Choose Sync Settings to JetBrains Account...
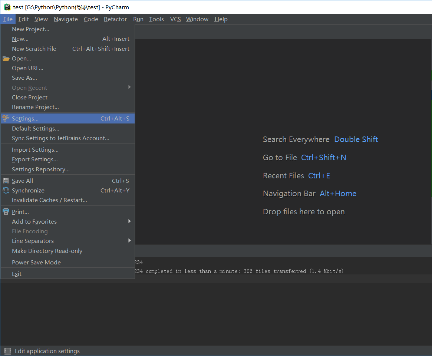Image resolution: width=432 pixels, height=356 pixels. click(68, 138)
